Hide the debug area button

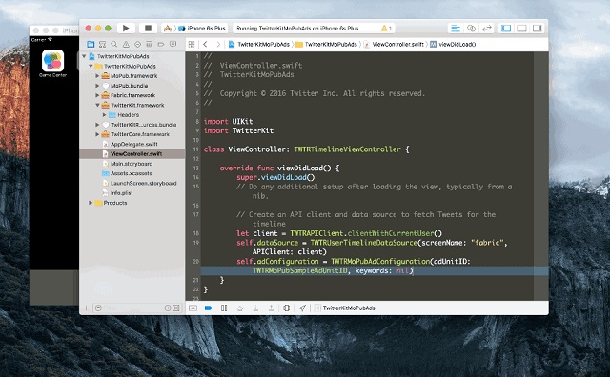tap(193, 308)
